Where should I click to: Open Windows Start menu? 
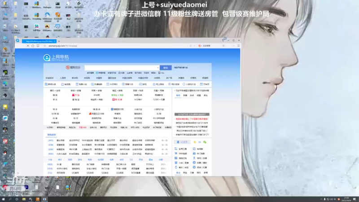[x=3, y=199]
